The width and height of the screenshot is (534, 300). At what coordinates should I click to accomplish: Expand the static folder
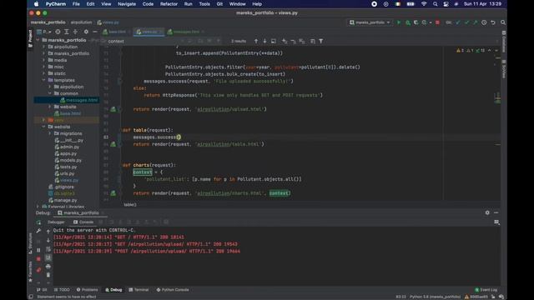point(43,73)
